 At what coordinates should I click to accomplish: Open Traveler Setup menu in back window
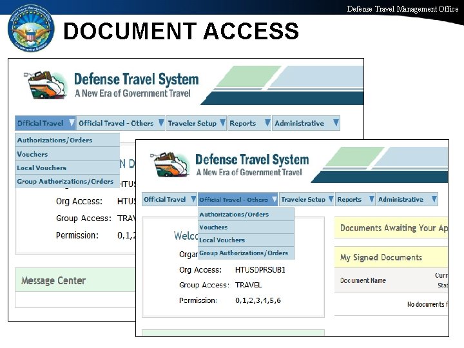pos(196,123)
